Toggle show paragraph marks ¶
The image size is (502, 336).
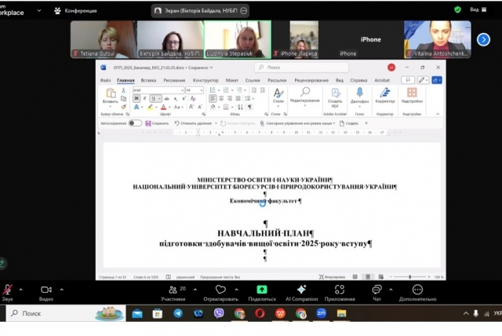coord(249,107)
